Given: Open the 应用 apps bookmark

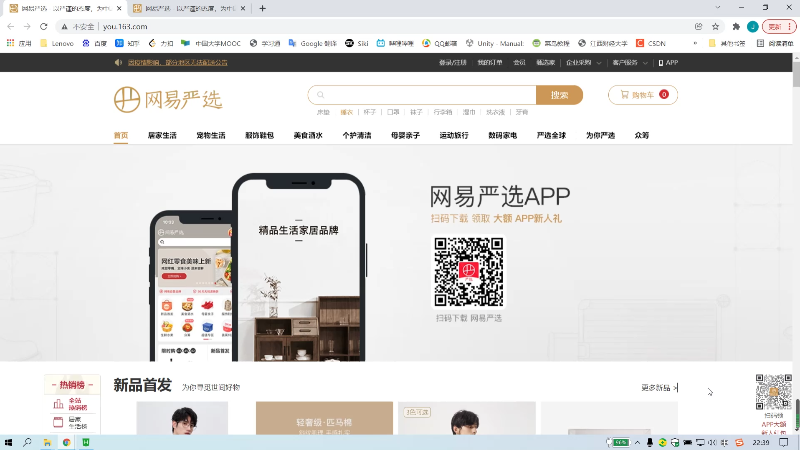Looking at the screenshot, I should coord(19,43).
